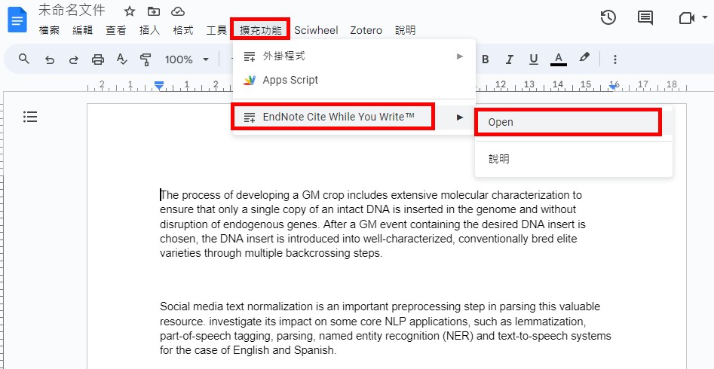Open the 100% zoom dropdown
The height and width of the screenshot is (369, 714).
187,59
